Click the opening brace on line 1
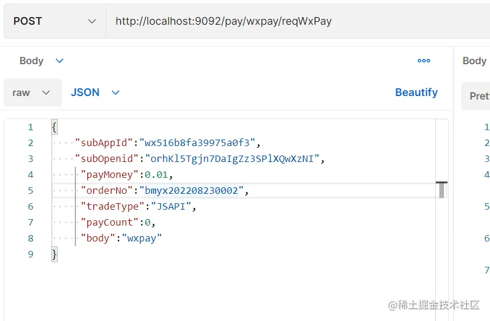490x321 pixels. pyautogui.click(x=54, y=127)
